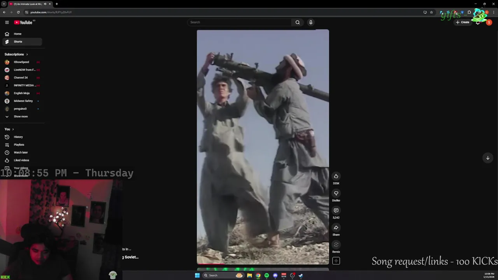Open penguinz0 channel

pyautogui.click(x=22, y=109)
